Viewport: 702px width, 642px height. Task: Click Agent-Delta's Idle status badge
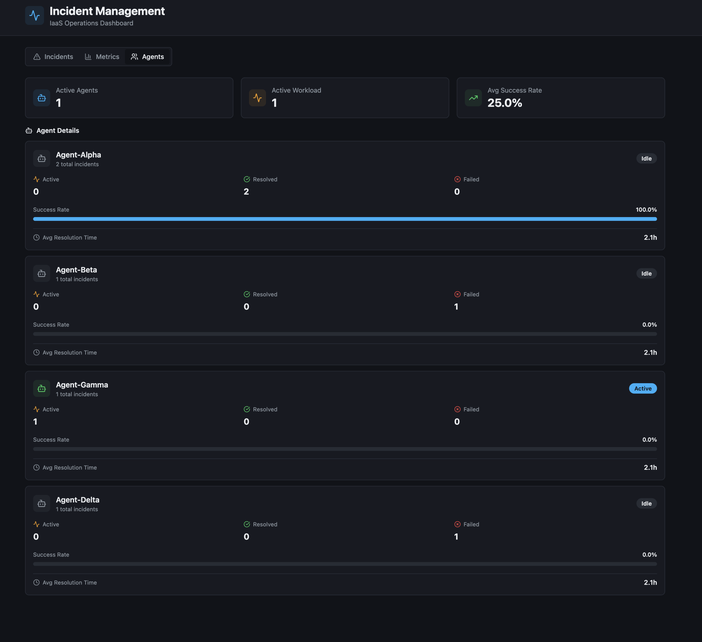coord(646,504)
